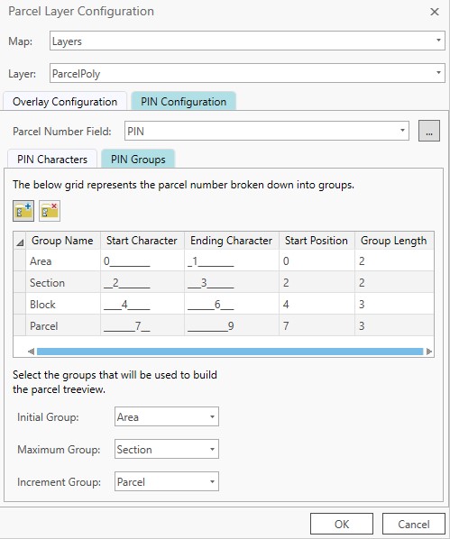Image resolution: width=450 pixels, height=539 pixels.
Task: Expand the Map dropdown
Action: 247,41
